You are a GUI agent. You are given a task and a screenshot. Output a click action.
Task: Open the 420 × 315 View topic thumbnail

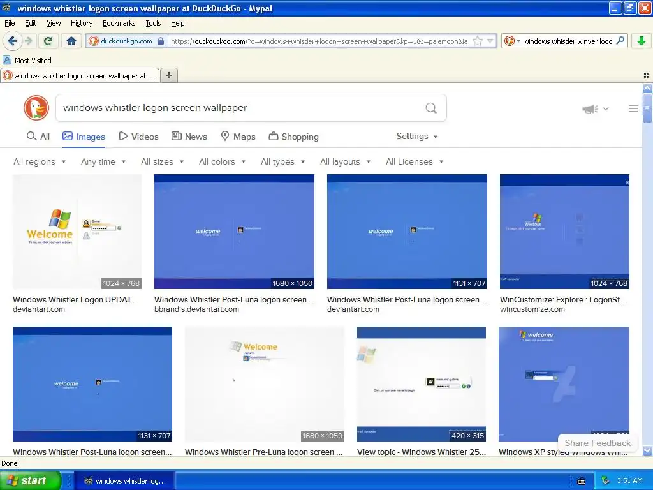(x=421, y=384)
